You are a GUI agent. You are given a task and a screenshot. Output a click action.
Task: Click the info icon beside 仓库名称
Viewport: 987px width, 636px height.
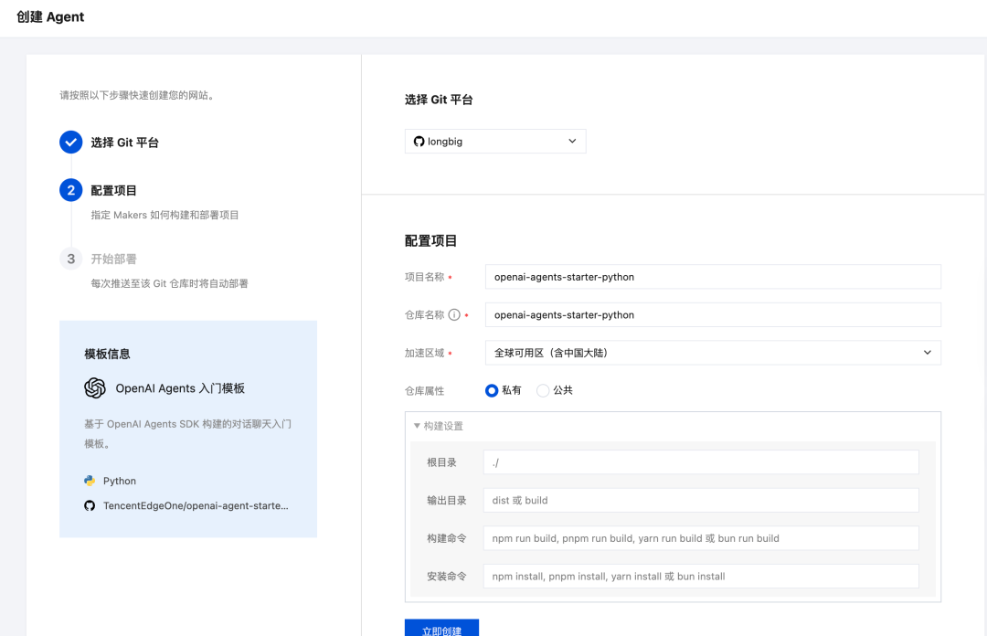pyautogui.click(x=454, y=315)
